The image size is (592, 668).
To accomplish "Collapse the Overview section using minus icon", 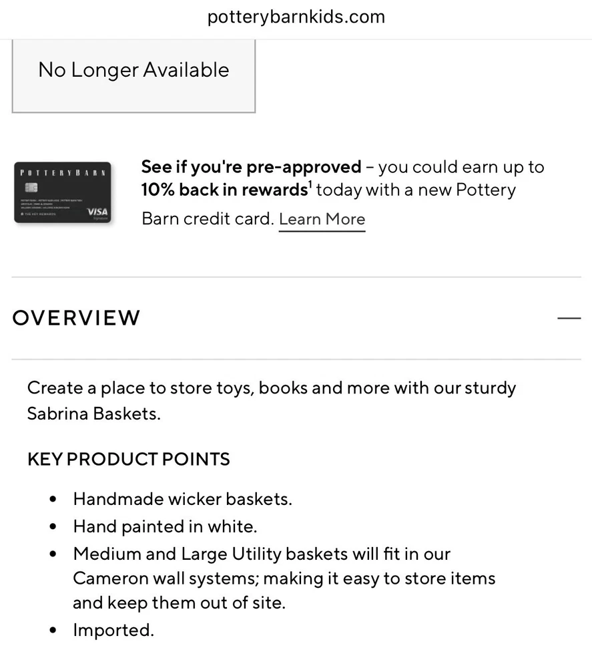I will 569,319.
